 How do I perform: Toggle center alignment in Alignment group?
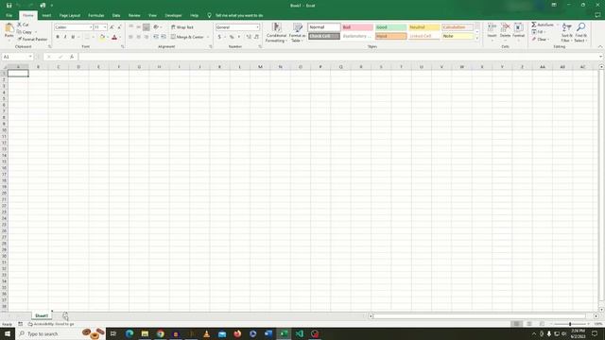coord(139,37)
